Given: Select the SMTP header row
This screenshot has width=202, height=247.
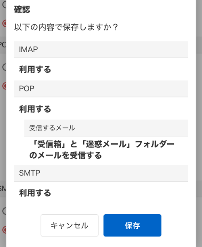Looking at the screenshot, I should point(101,173).
